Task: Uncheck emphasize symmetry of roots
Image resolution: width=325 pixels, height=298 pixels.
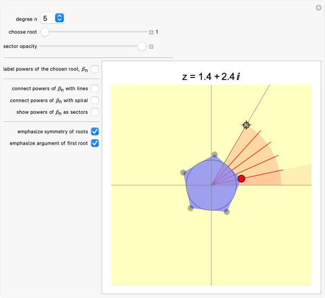Action: 95,132
